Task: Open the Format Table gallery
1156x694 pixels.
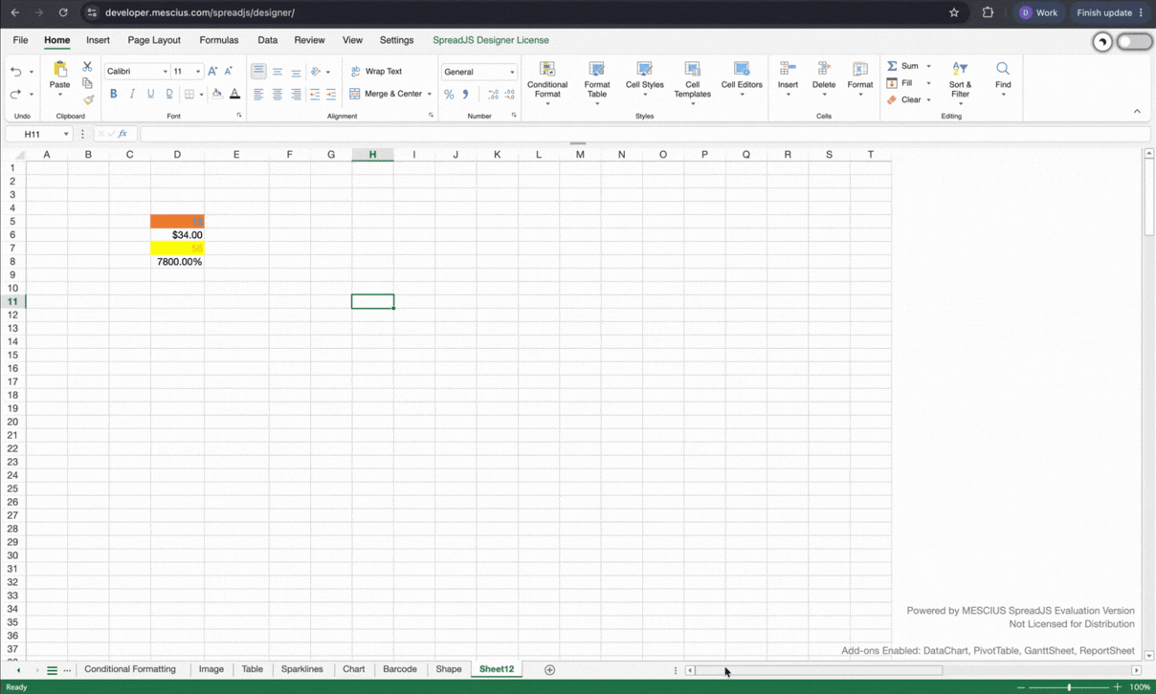Action: (x=597, y=82)
